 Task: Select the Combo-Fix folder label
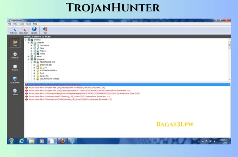pos(44,76)
